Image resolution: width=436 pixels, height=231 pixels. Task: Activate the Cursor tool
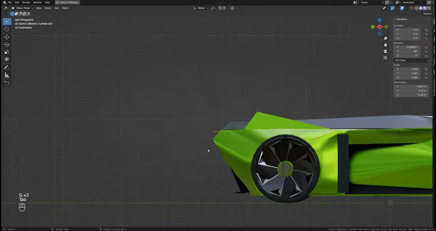click(6, 29)
